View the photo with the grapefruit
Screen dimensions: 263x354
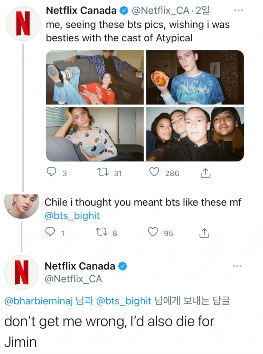tap(195, 77)
